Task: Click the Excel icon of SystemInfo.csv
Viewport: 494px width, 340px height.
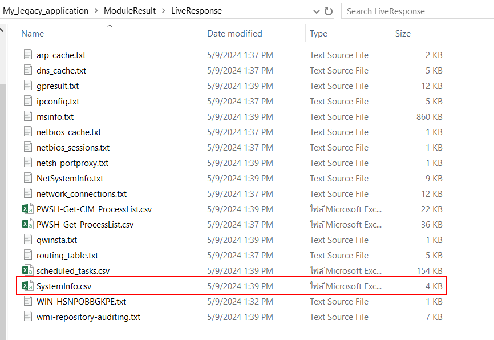Action: click(x=27, y=286)
